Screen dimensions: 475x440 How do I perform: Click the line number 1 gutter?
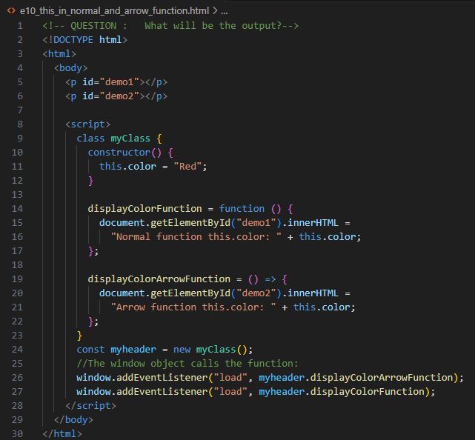[x=20, y=26]
